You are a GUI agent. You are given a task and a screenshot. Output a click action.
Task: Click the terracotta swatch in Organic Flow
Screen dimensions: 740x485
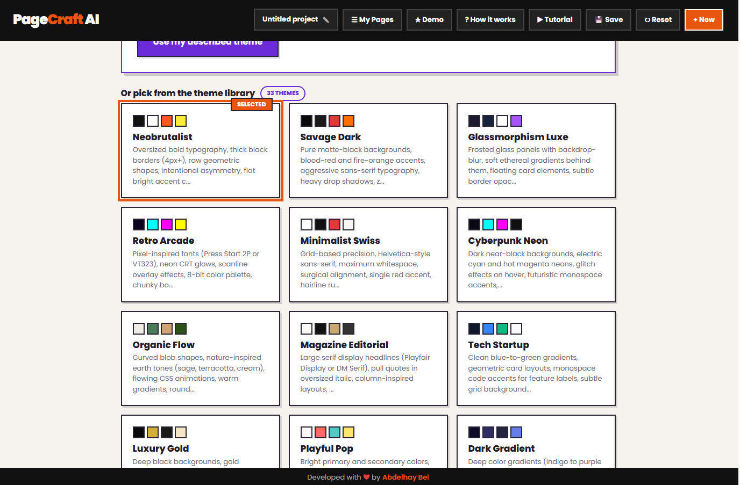click(167, 329)
